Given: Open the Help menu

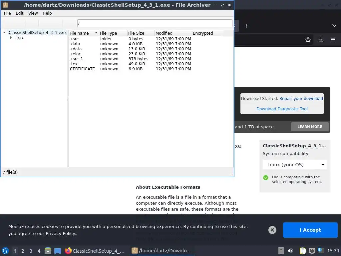Looking at the screenshot, I should (x=47, y=13).
